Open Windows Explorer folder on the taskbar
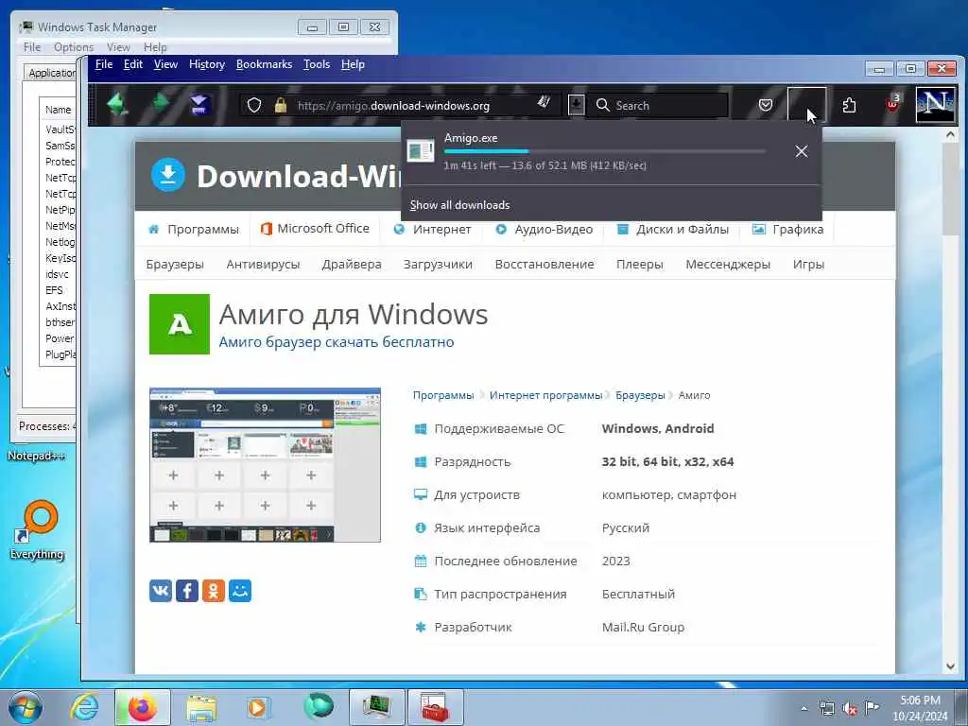This screenshot has height=726, width=968. pos(201,707)
